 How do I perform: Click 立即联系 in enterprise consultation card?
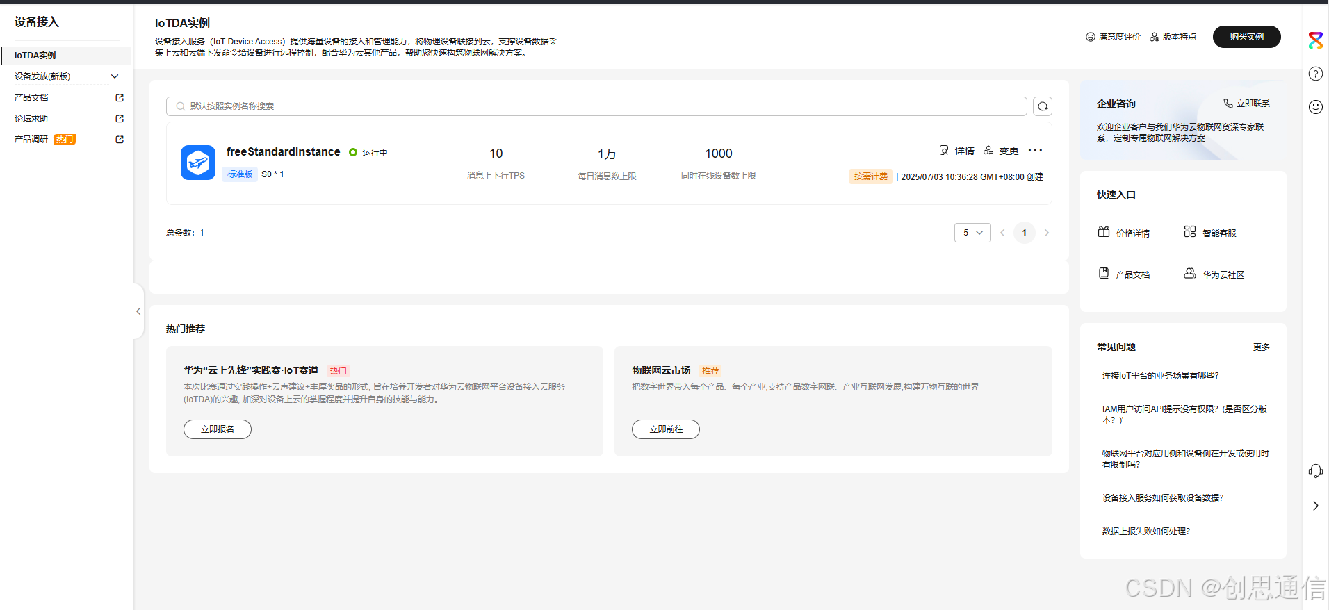coord(1246,104)
